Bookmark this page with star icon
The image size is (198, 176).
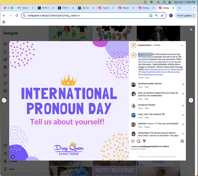162,15
